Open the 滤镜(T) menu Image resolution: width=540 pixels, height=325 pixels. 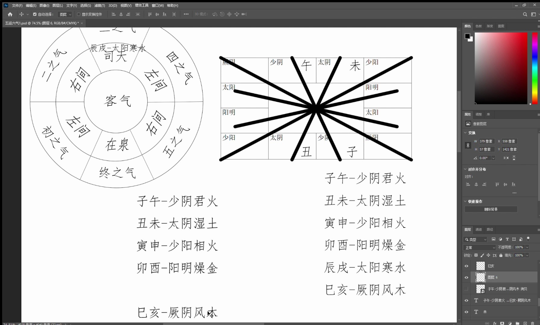(x=99, y=5)
